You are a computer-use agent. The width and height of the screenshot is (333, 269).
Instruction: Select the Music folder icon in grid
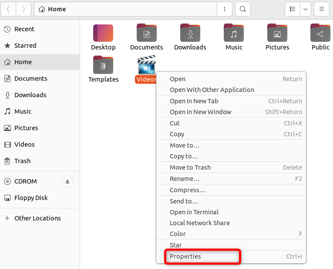(x=234, y=33)
